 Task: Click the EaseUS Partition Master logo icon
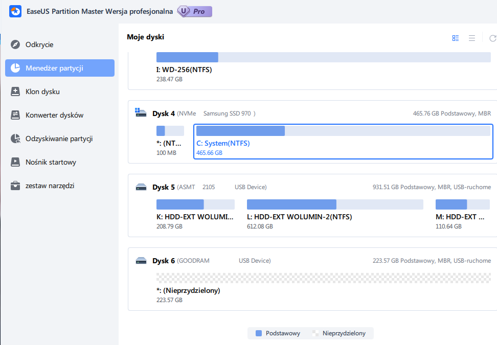pos(15,11)
